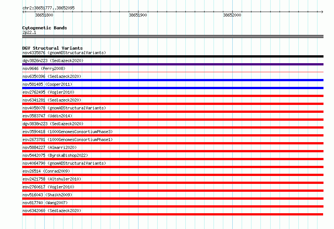The height and width of the screenshot is (229, 334).
Task: Click the 38651800 ruler position label
Action: [44, 15]
